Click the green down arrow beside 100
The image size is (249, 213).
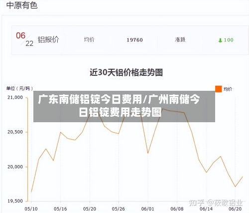point(220,40)
